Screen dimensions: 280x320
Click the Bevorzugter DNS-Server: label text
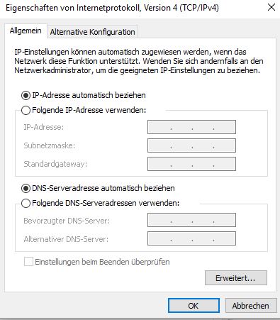pos(67,221)
